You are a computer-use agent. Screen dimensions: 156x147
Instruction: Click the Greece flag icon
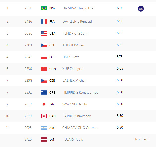[x=44, y=92]
